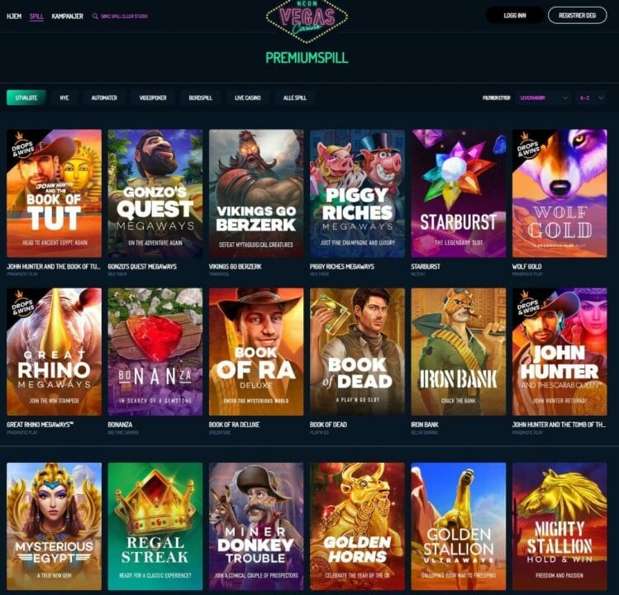The width and height of the screenshot is (619, 595).
Task: Click the Logg Inn button
Action: [x=515, y=16]
